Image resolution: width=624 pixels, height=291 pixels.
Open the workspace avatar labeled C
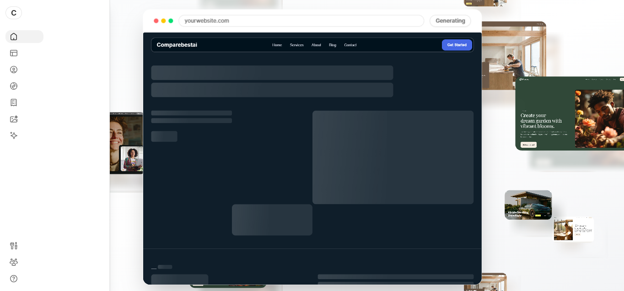tap(14, 13)
